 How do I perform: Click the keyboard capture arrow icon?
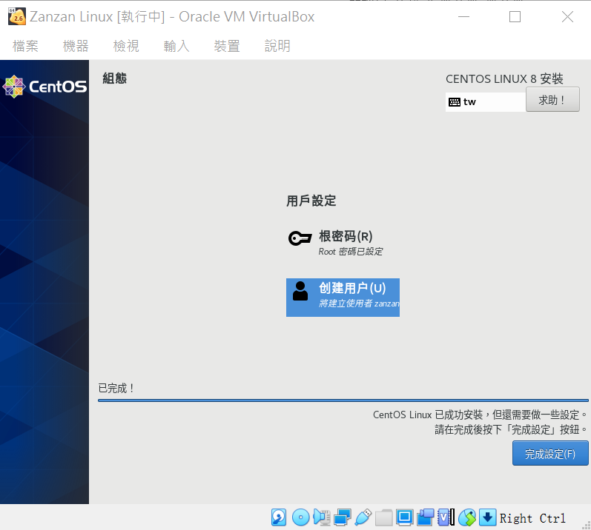tap(487, 517)
